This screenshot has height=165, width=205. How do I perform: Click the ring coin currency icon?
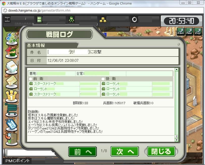coord(134,19)
